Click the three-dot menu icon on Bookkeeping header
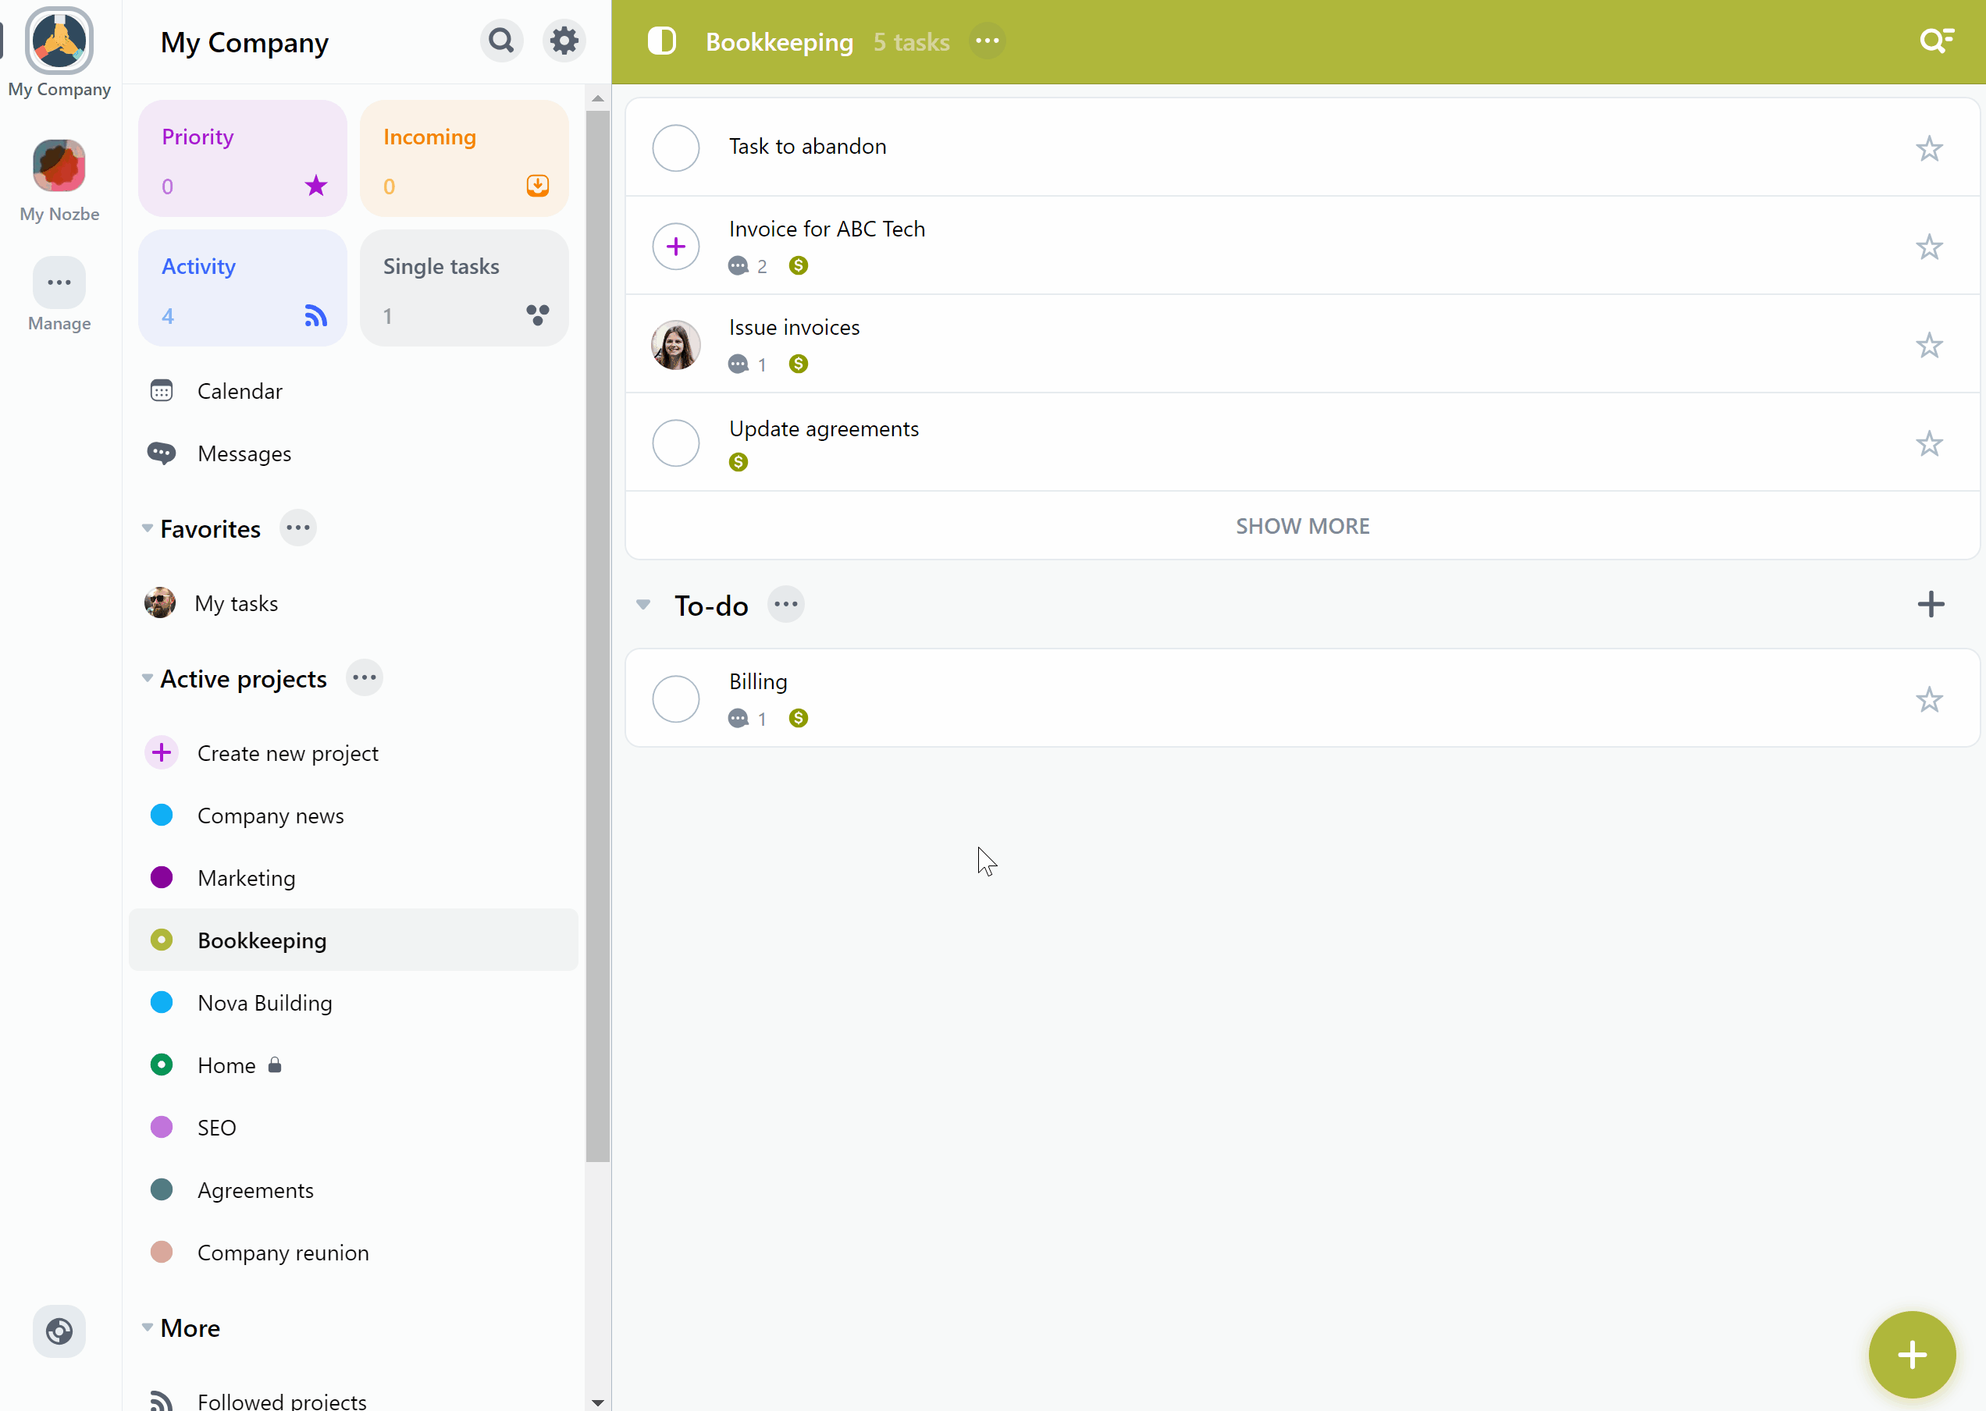The height and width of the screenshot is (1411, 1986). [x=988, y=41]
